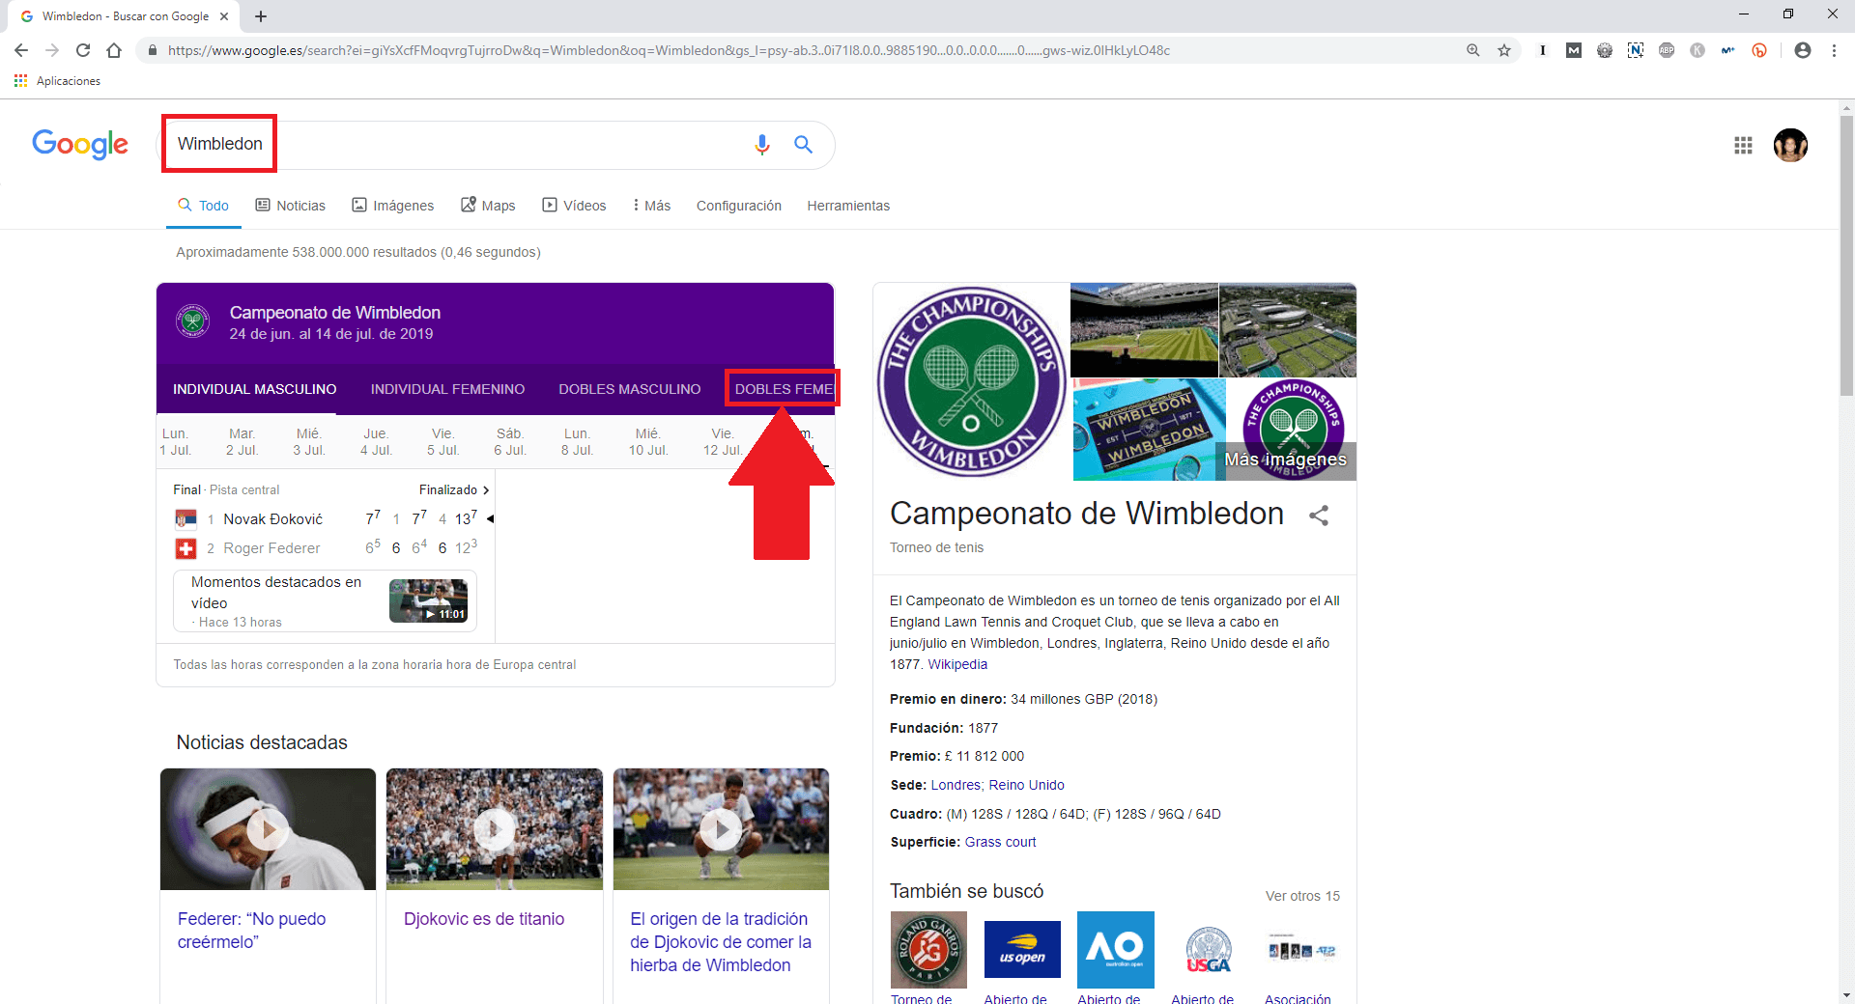Image resolution: width=1855 pixels, height=1004 pixels.
Task: Select Dobles Femenino tab
Action: click(784, 389)
